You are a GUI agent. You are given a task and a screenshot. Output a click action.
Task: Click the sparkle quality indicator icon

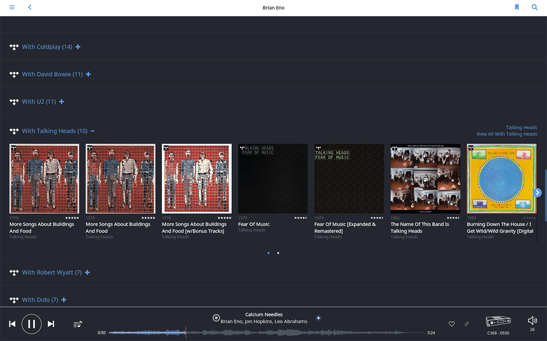tap(319, 318)
